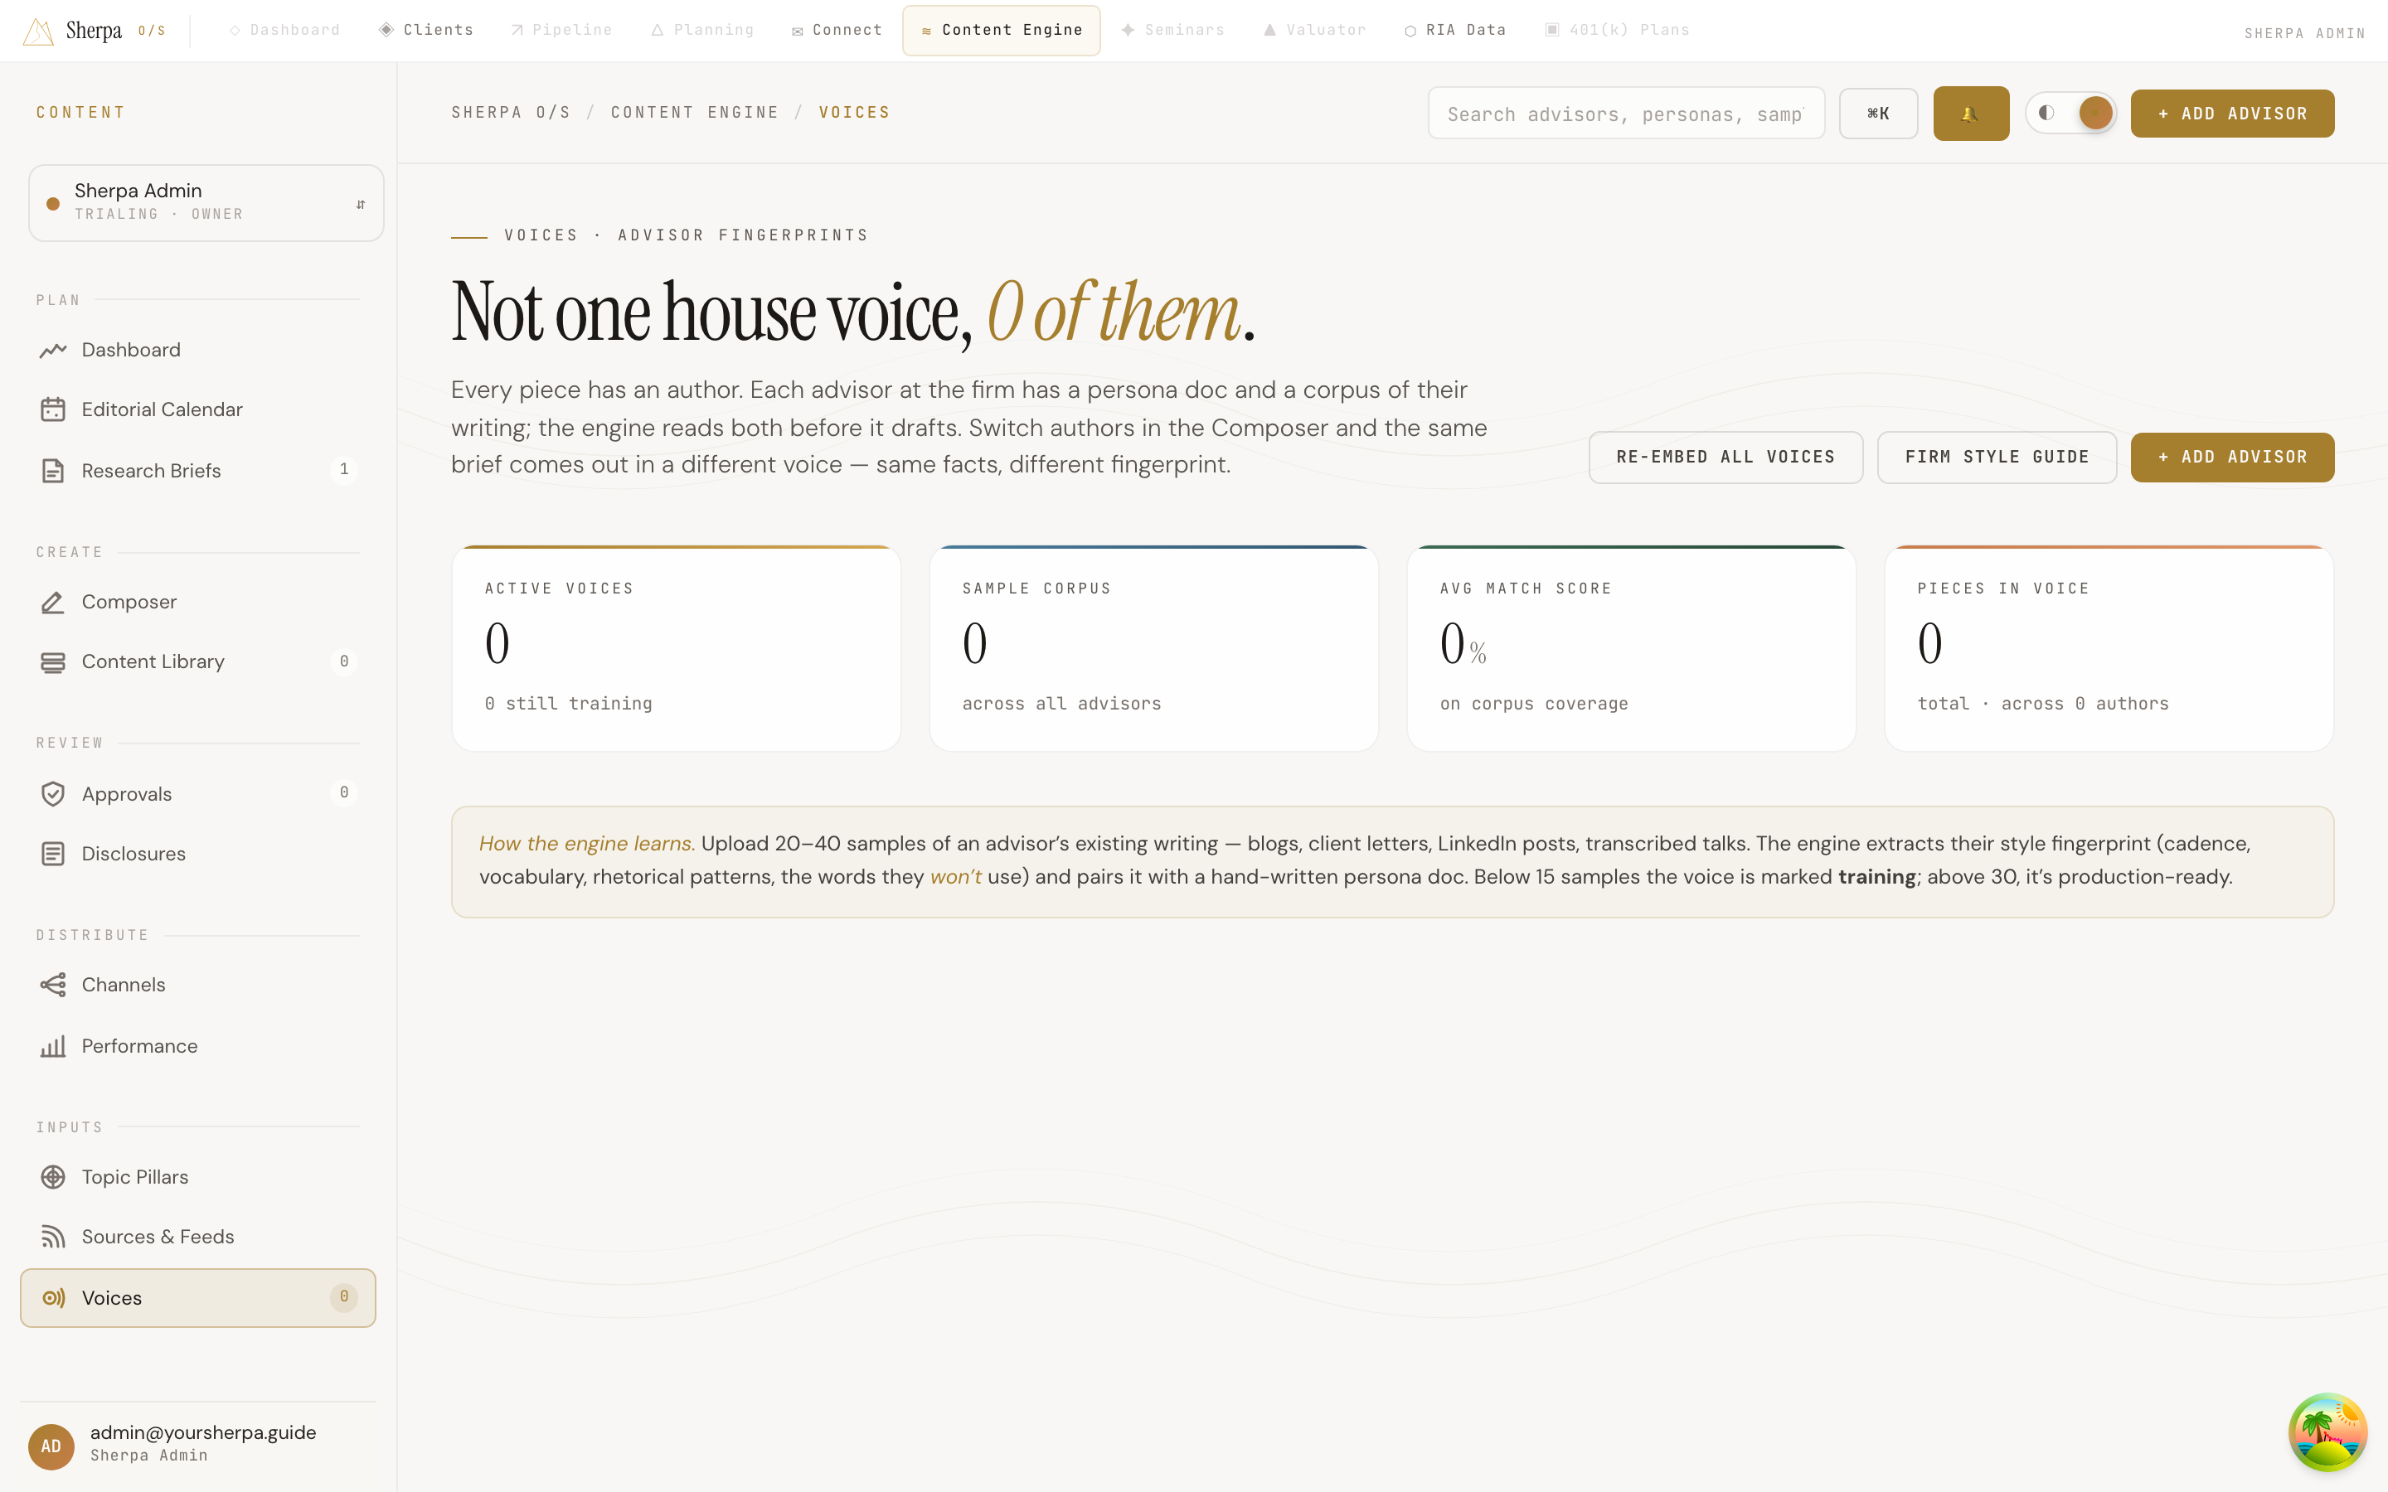Open the Firm Style Guide button
Viewport: 2388px width, 1492px height.
[x=1997, y=457]
